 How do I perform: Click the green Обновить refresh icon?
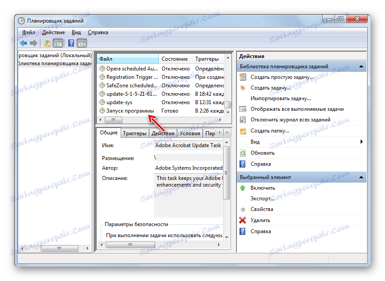[x=243, y=153]
